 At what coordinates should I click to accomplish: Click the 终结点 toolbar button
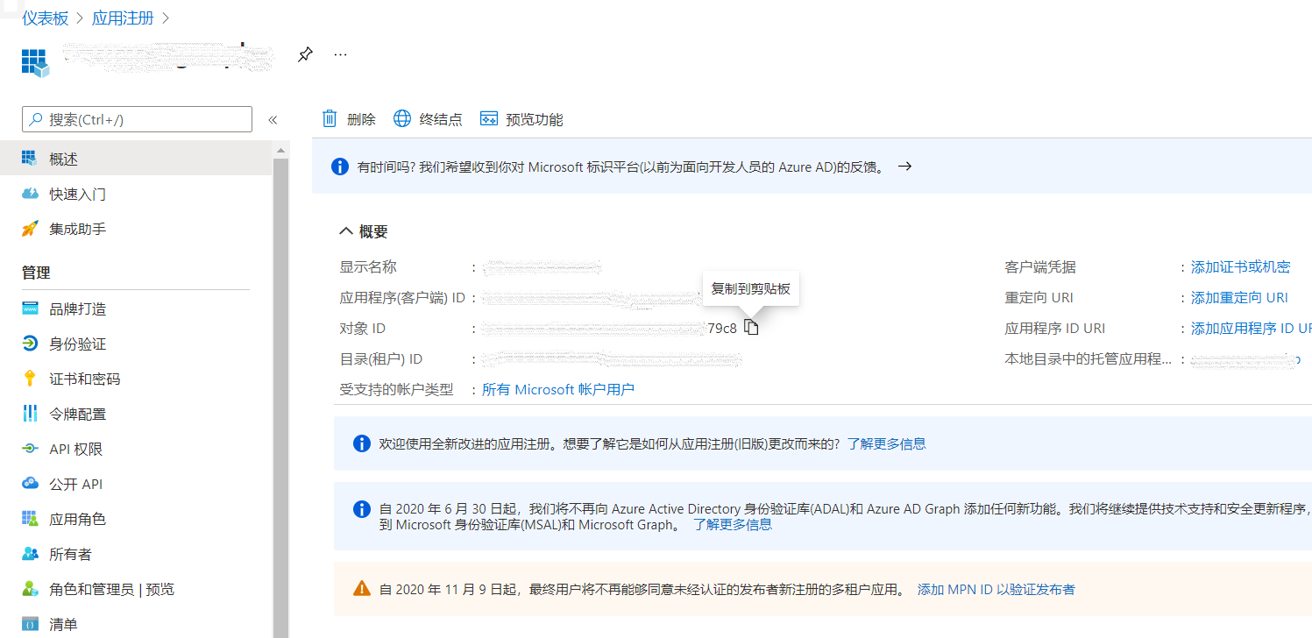pos(428,119)
